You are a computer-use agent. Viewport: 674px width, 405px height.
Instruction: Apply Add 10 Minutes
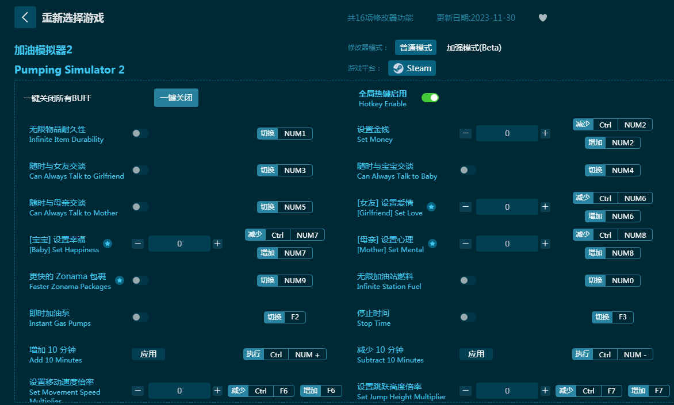(148, 354)
